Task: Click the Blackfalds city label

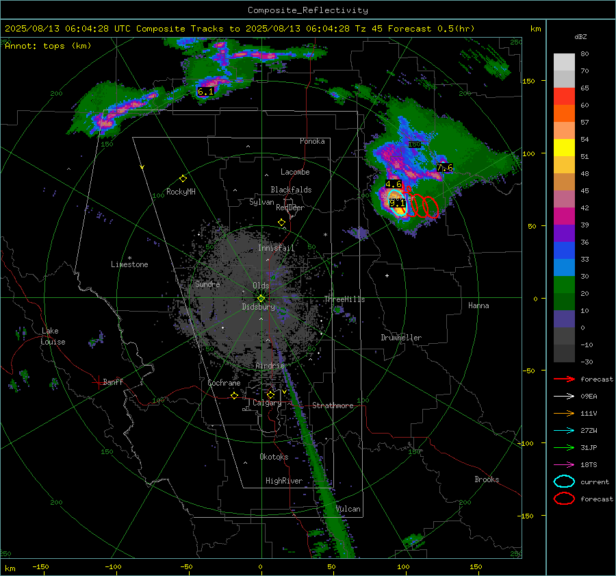Action: point(291,190)
